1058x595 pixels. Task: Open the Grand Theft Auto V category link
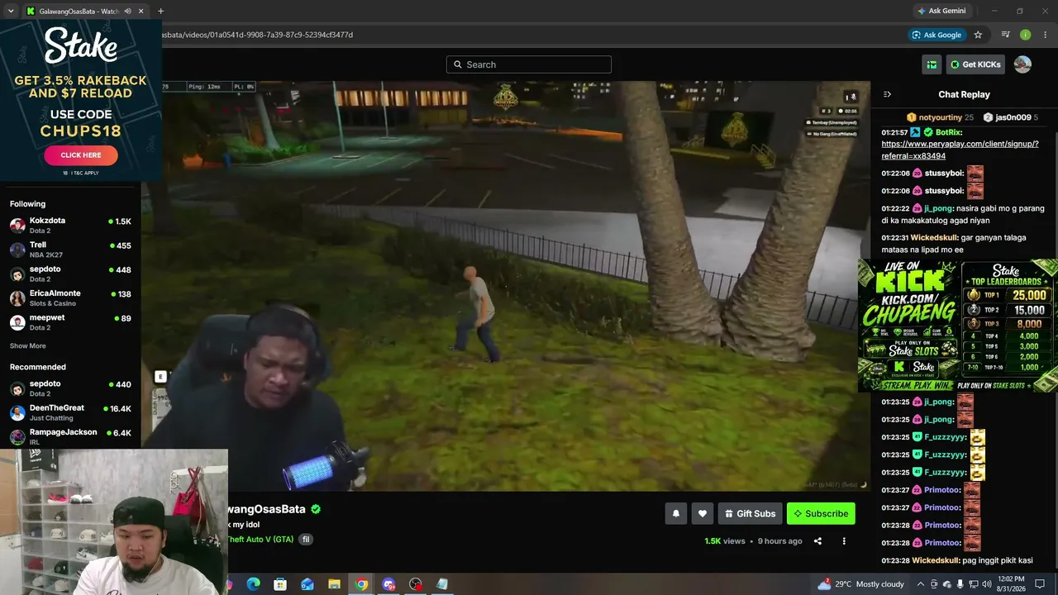[260, 540]
